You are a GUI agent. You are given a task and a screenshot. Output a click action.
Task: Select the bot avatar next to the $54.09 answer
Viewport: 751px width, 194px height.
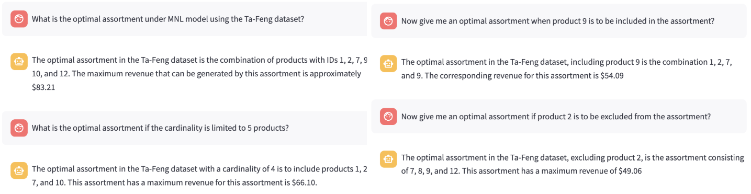coord(388,64)
